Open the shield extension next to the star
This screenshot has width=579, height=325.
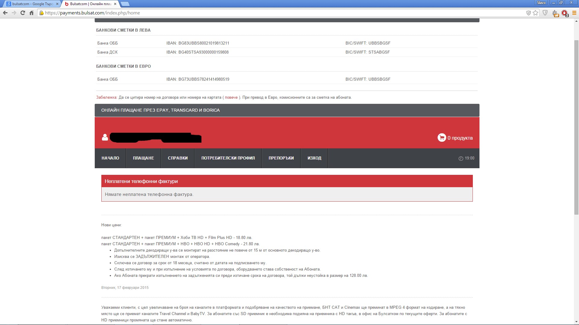[x=545, y=13]
